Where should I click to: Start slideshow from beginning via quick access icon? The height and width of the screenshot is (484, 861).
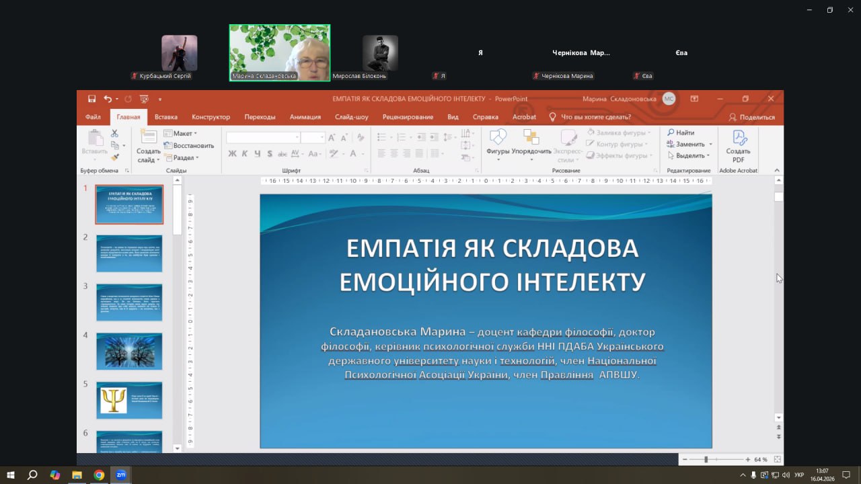coord(144,99)
